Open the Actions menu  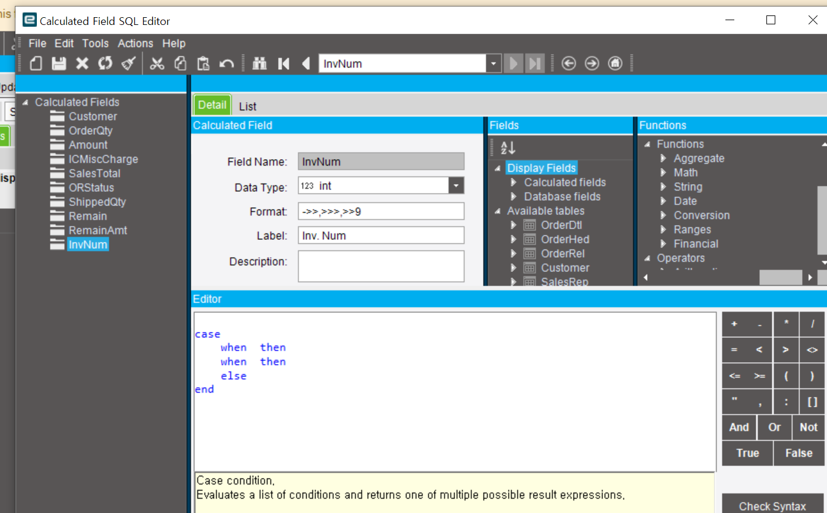pyautogui.click(x=135, y=43)
